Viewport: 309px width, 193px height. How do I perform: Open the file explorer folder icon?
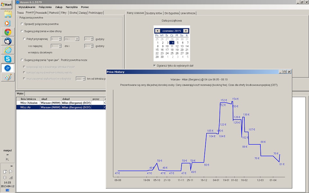coord(8,14)
